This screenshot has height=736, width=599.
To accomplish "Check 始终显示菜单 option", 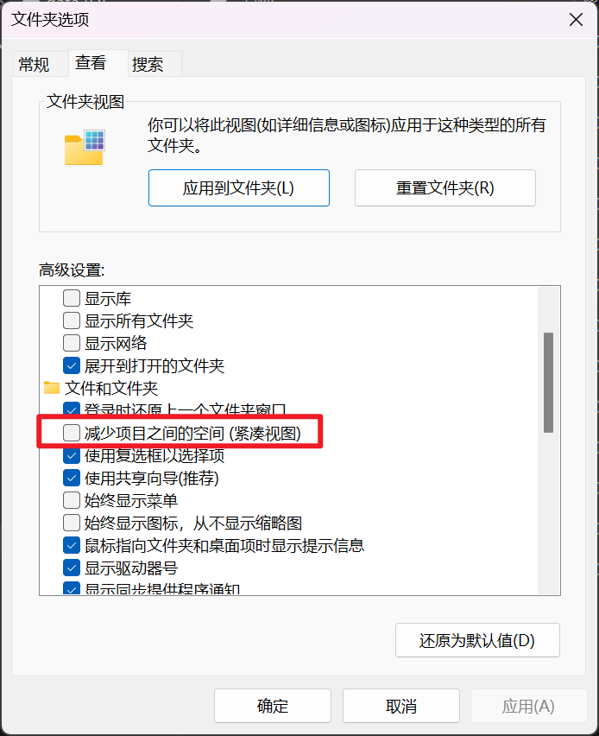I will coord(72,500).
